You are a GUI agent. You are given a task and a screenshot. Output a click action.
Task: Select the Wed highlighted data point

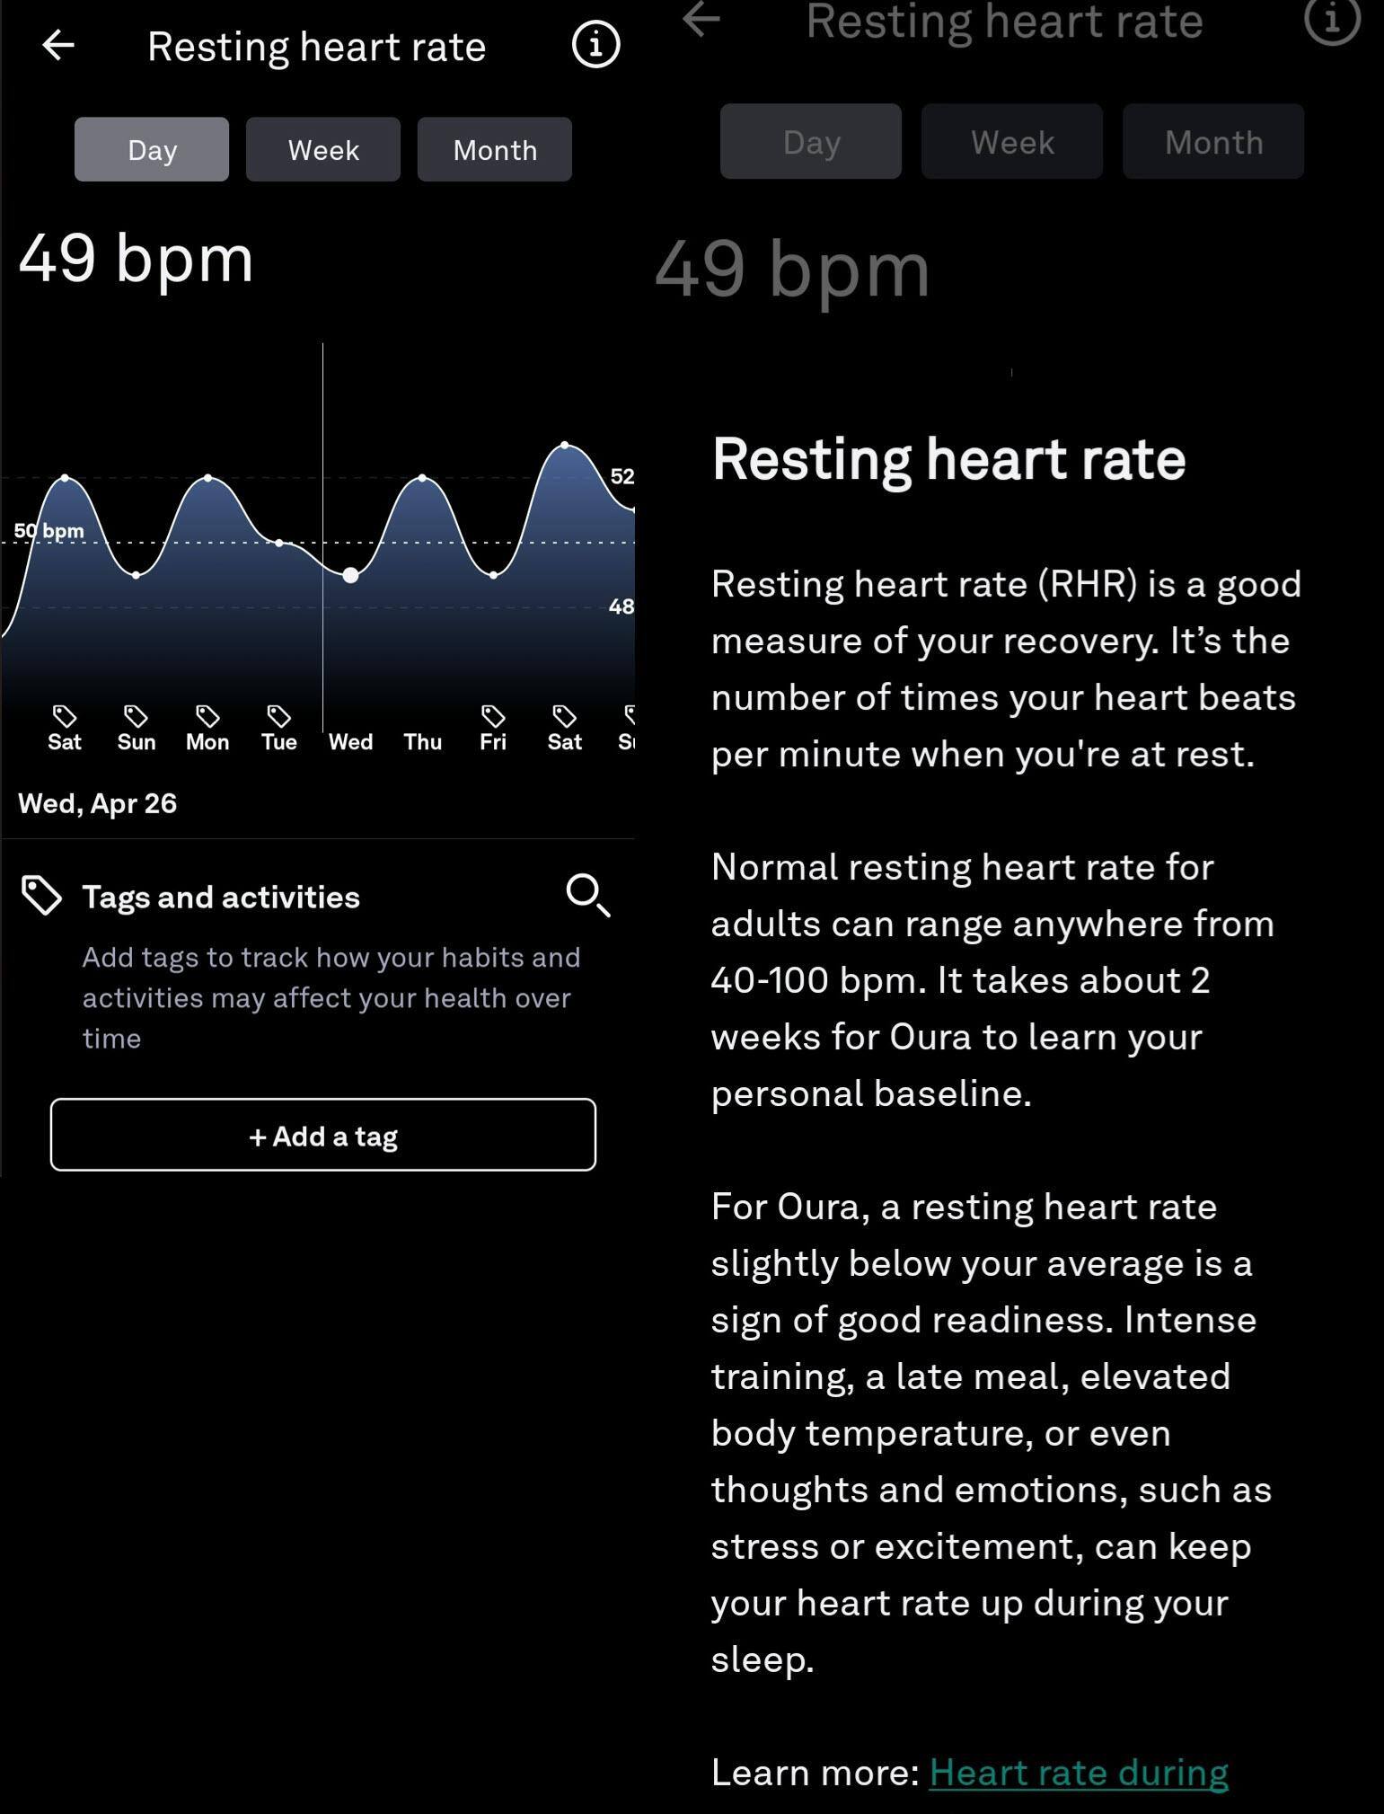pyautogui.click(x=351, y=575)
